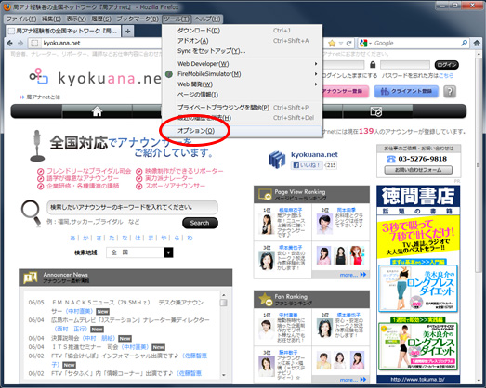Select Sync をセットアップ menu entry

click(242, 51)
